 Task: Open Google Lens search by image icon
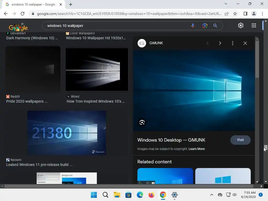click(x=205, y=26)
